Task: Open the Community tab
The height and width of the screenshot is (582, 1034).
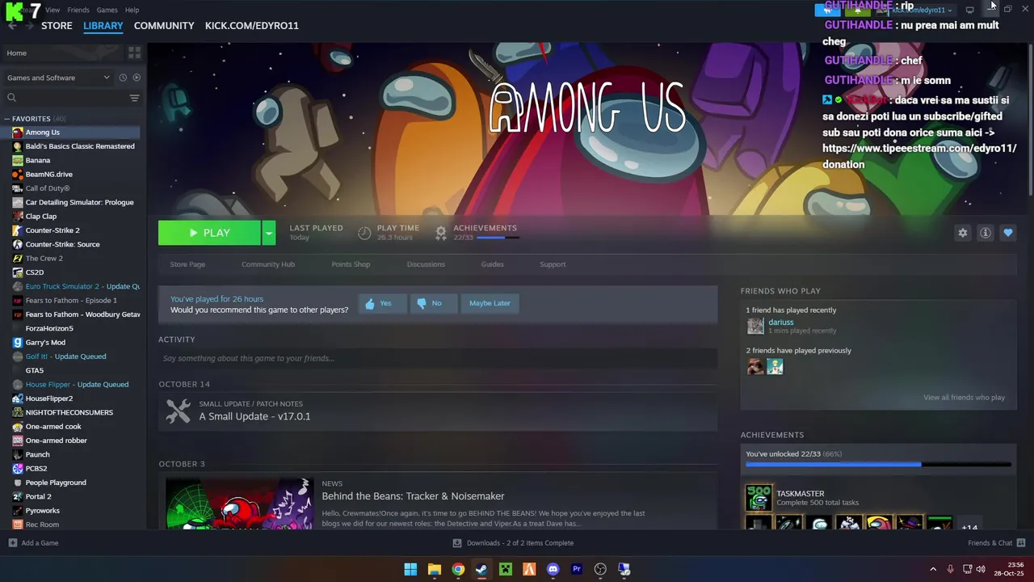Action: click(x=164, y=26)
